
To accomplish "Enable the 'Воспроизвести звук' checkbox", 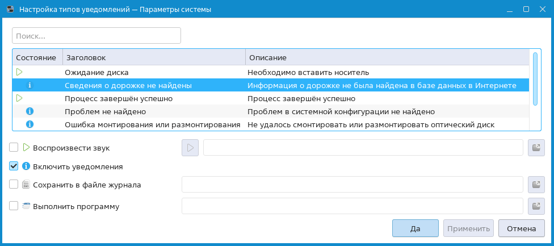I will 14,148.
